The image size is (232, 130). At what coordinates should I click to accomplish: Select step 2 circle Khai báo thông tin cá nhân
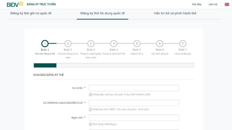point(68,44)
